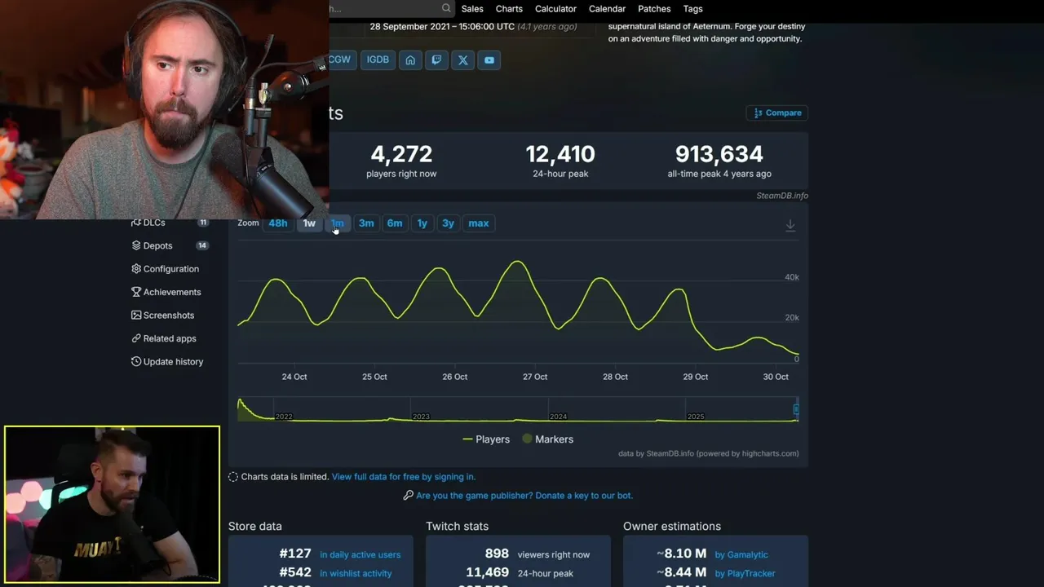The width and height of the screenshot is (1044, 587).
Task: Open the X (Twitter) profile icon
Action: pos(462,60)
